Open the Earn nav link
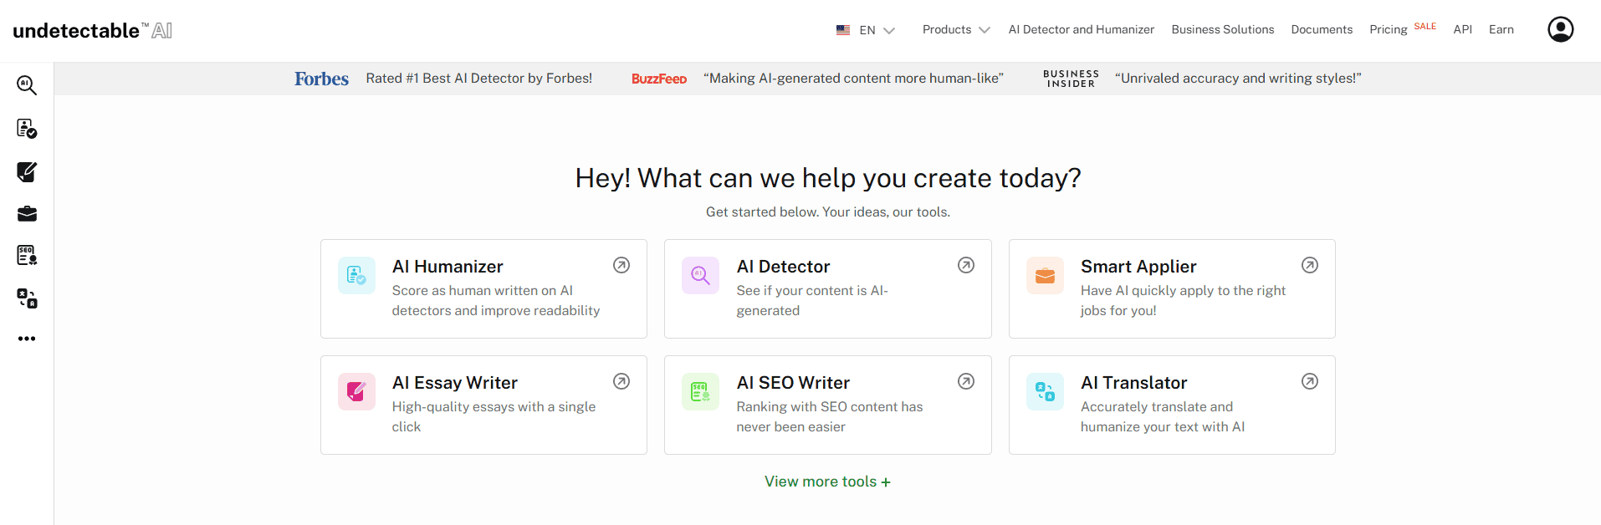This screenshot has height=525, width=1601. [x=1501, y=29]
